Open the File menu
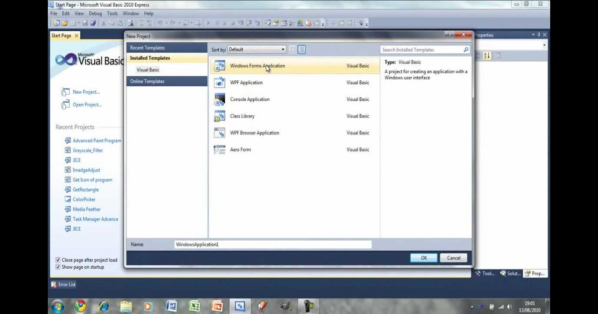 coord(54,13)
